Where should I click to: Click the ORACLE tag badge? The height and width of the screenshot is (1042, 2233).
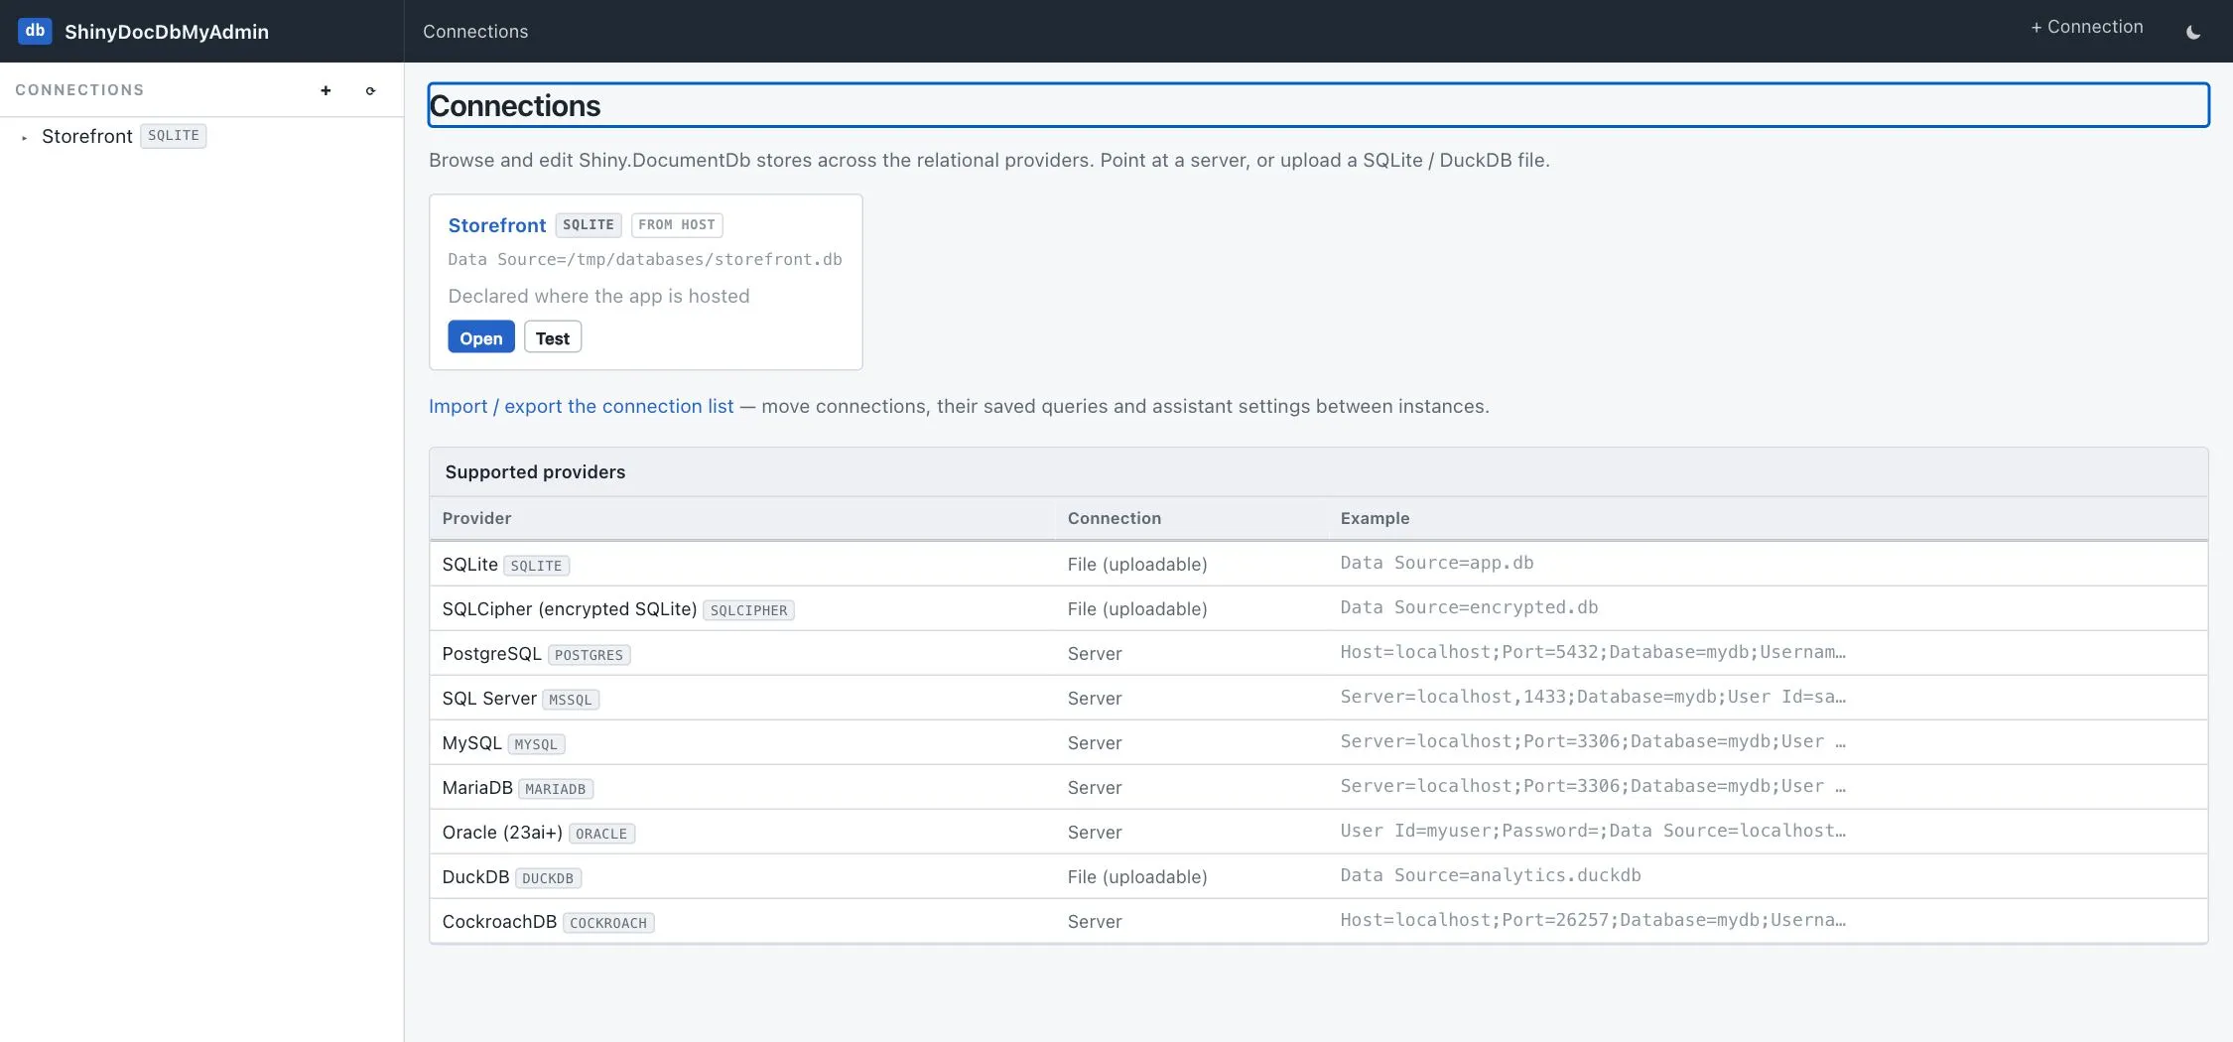[x=601, y=834]
